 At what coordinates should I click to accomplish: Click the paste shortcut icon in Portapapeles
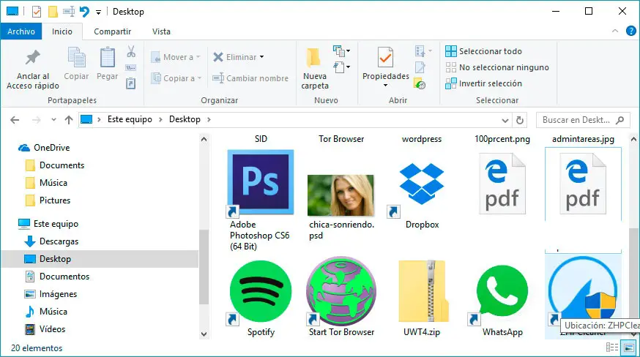pos(130,83)
